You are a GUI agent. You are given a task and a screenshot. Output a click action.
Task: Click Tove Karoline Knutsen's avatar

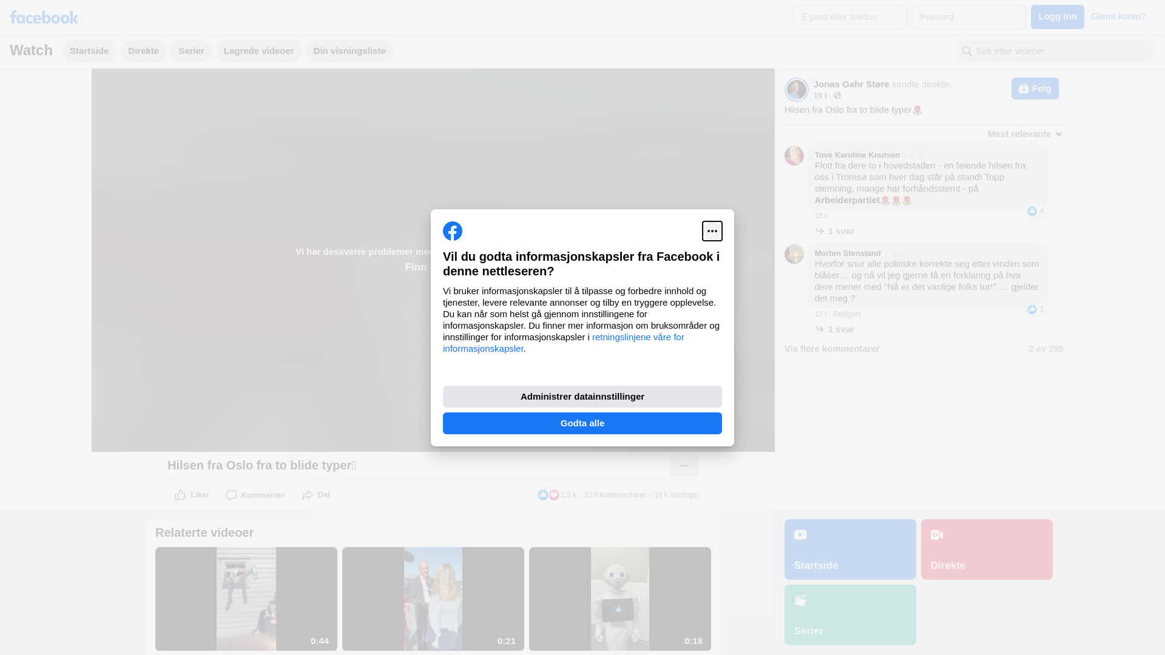click(x=794, y=156)
